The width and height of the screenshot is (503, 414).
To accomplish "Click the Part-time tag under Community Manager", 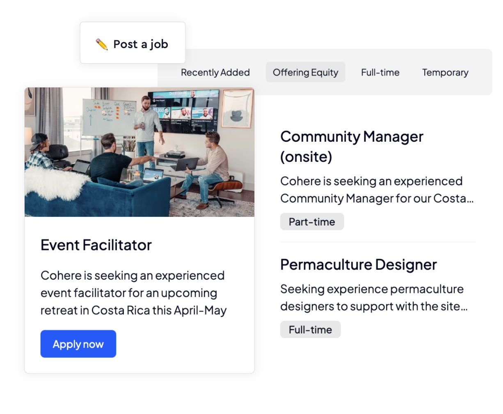I will [312, 222].
